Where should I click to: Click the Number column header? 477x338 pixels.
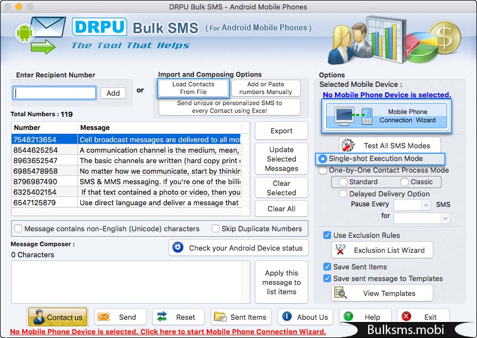click(x=44, y=128)
